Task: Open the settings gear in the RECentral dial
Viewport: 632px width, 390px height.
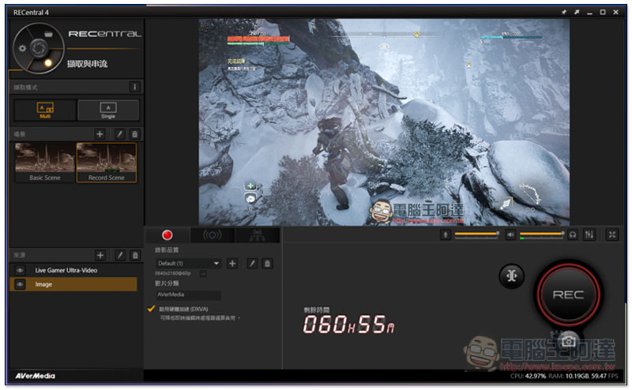Action: [x=22, y=48]
